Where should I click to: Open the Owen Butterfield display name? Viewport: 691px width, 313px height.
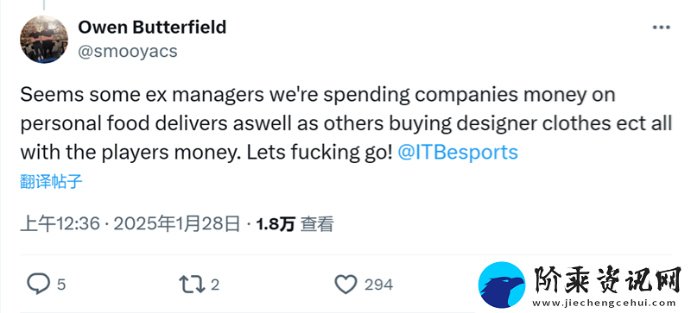click(x=152, y=28)
